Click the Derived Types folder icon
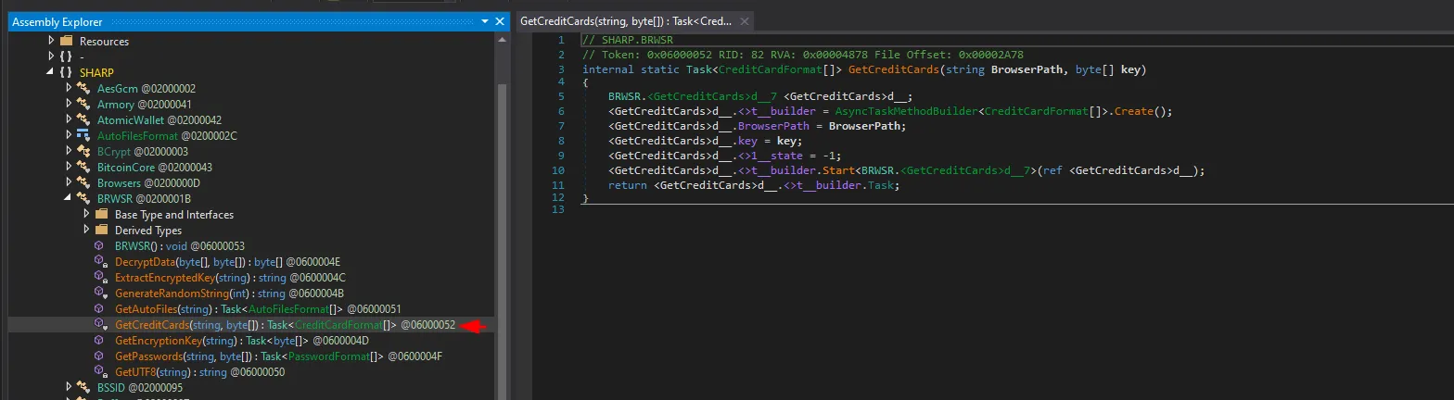The width and height of the screenshot is (1454, 400). (x=100, y=231)
